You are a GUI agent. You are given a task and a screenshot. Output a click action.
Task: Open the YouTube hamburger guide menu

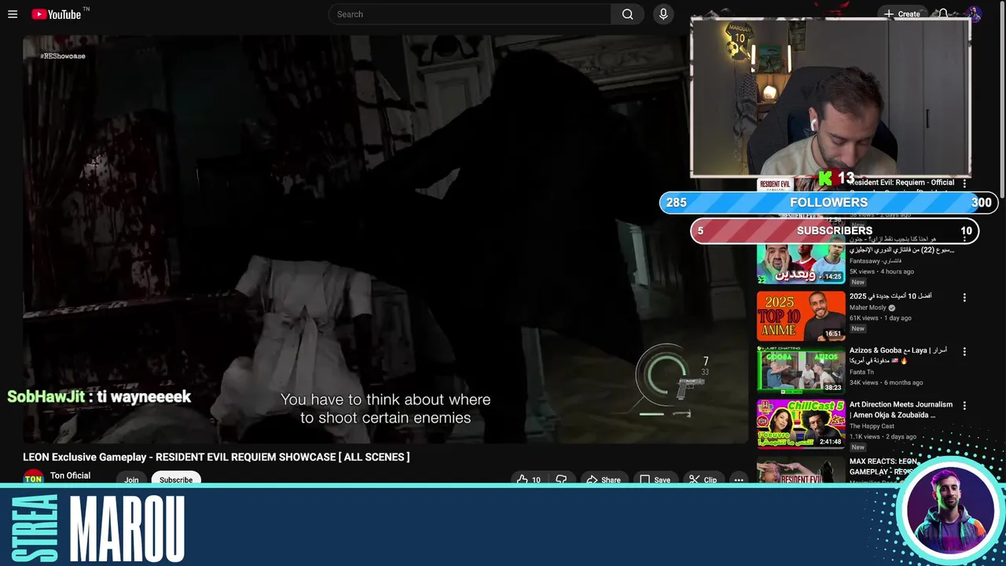(13, 14)
